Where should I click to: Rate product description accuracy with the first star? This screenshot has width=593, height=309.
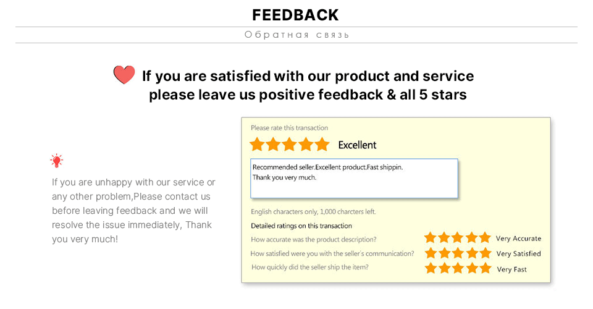coord(431,238)
